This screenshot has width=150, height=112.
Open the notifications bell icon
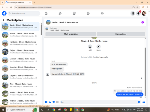(138, 13)
